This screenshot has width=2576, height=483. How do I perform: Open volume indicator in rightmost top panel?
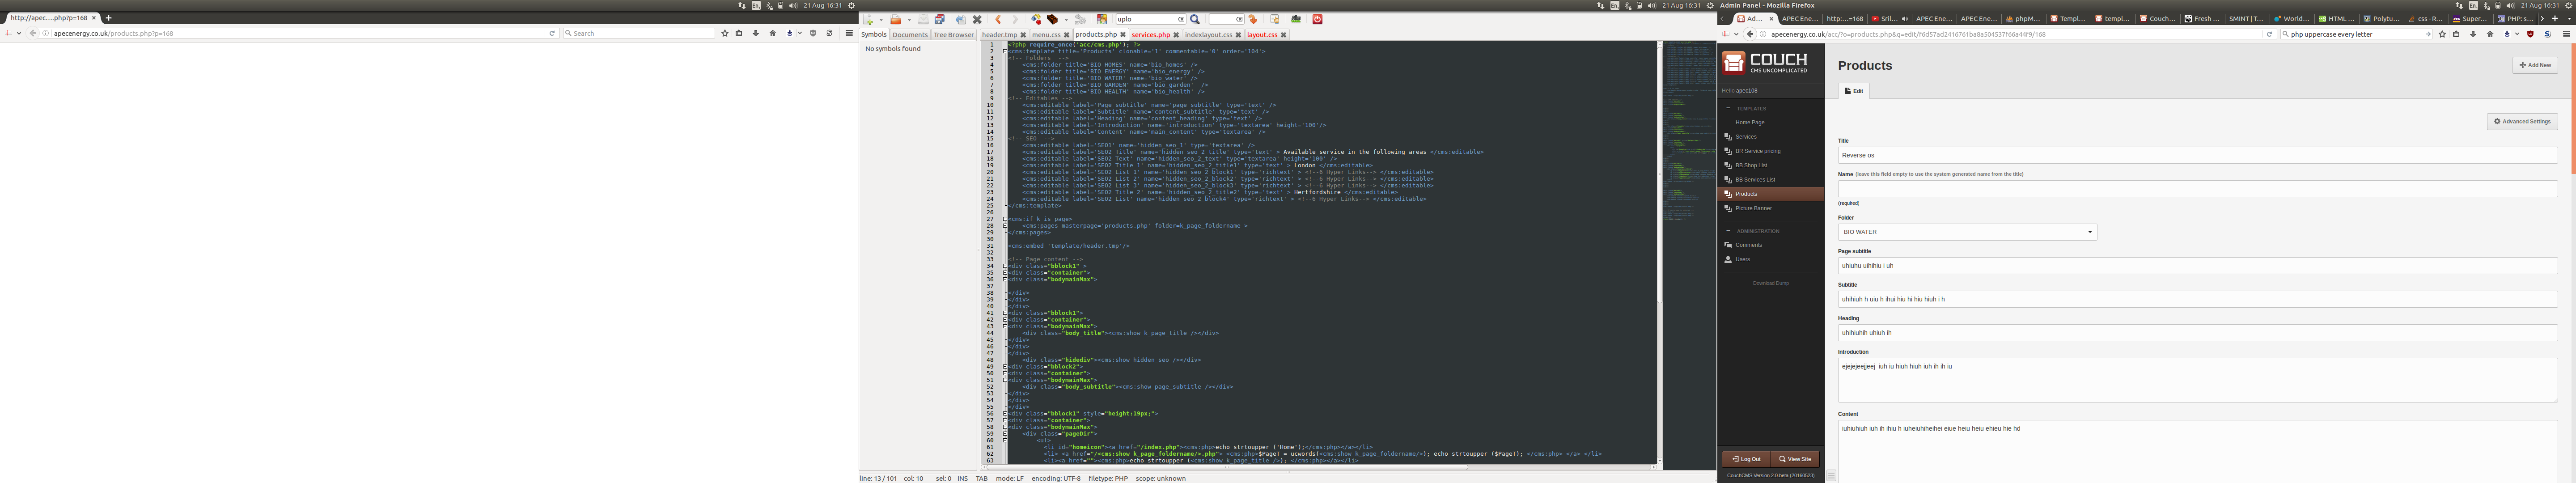[2511, 5]
